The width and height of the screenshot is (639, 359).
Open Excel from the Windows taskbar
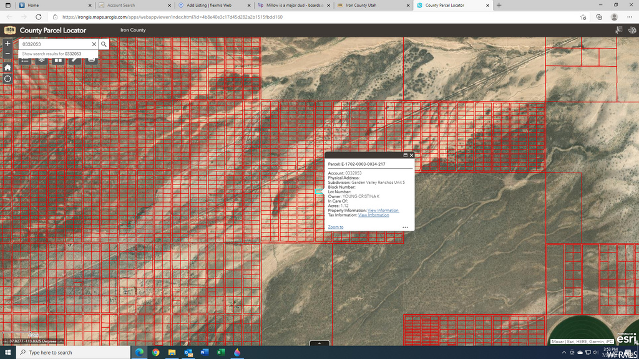[220, 352]
